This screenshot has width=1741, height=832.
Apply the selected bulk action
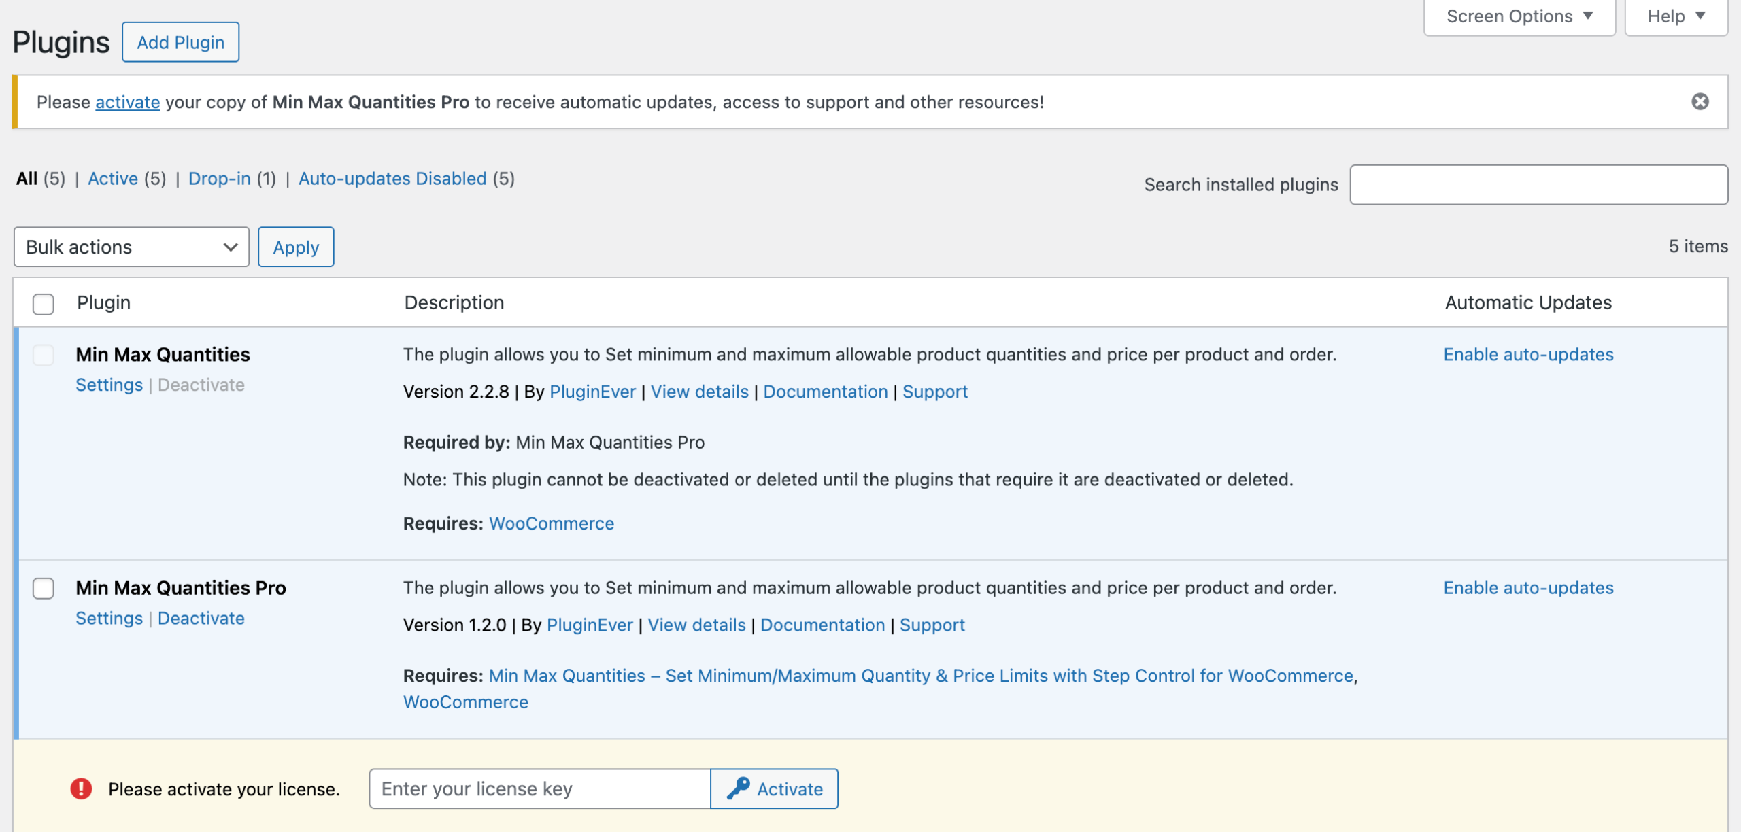(296, 247)
